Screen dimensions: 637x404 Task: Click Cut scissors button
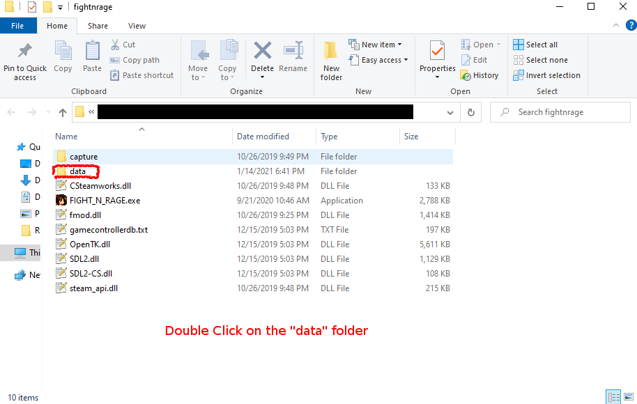click(x=123, y=45)
